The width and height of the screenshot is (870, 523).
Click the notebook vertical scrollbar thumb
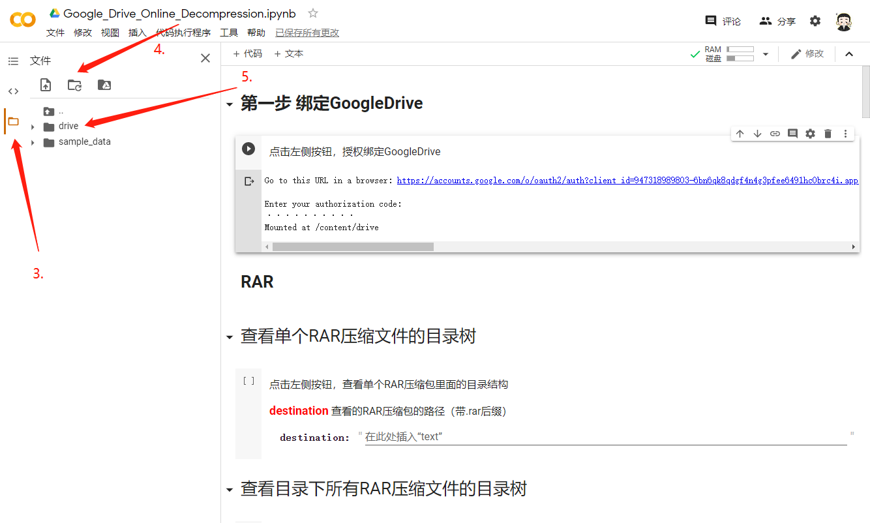(x=866, y=91)
